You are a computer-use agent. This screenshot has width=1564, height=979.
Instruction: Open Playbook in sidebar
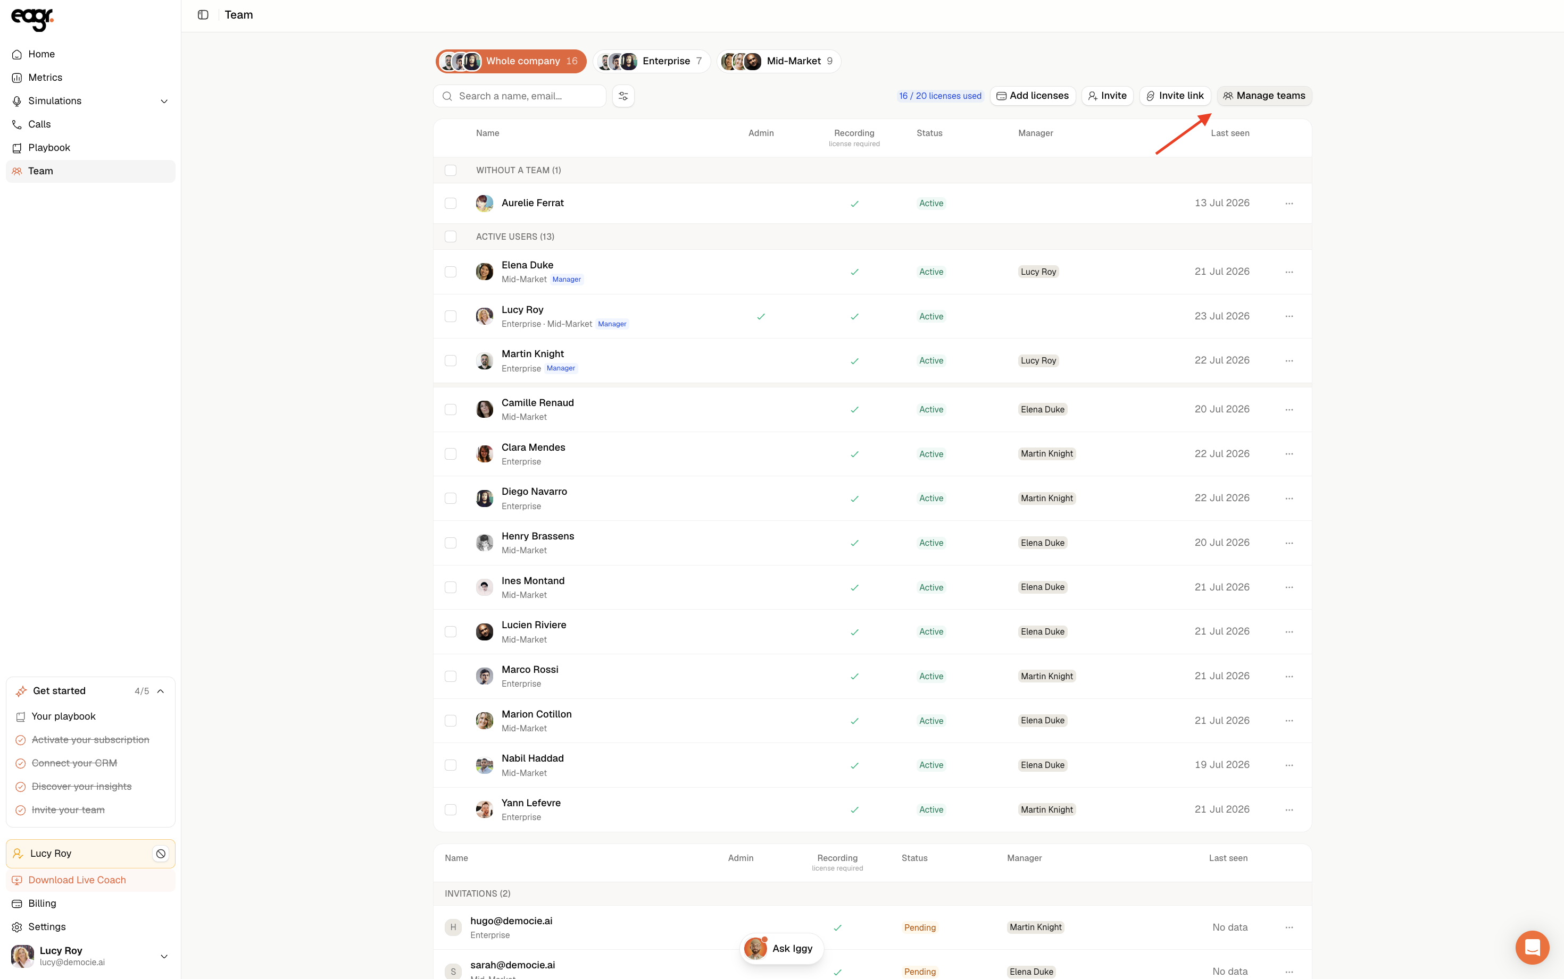tap(91, 148)
